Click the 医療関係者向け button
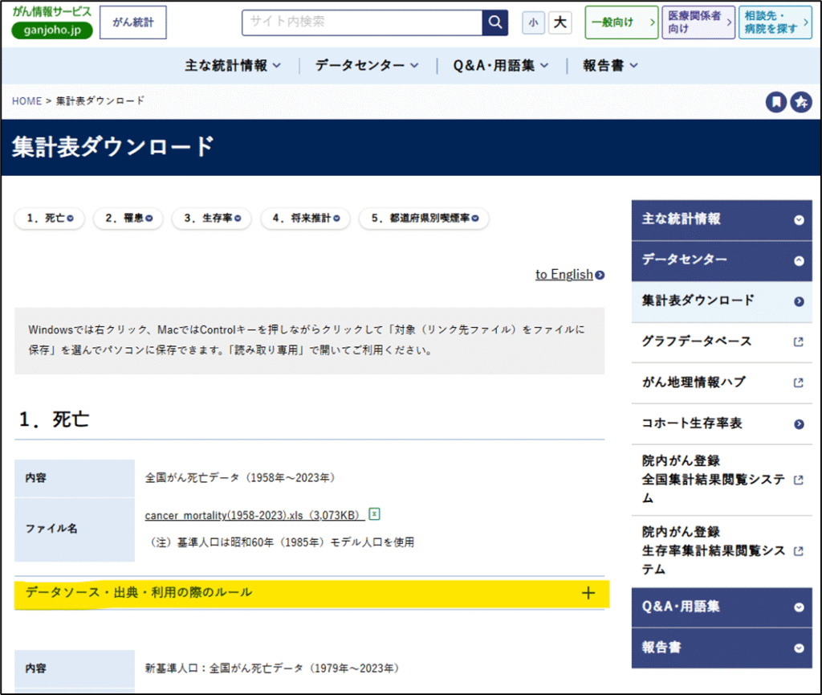The width and height of the screenshot is (822, 695). coord(698,22)
